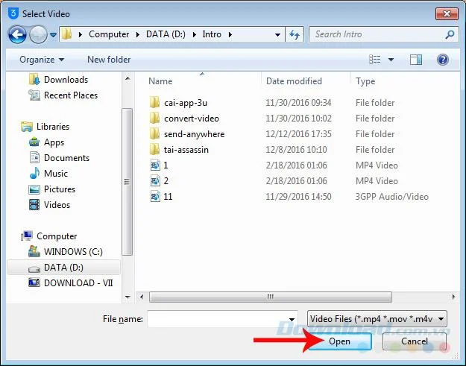
Task: Expand the arrow after Computer breadcrumb
Action: click(x=138, y=35)
